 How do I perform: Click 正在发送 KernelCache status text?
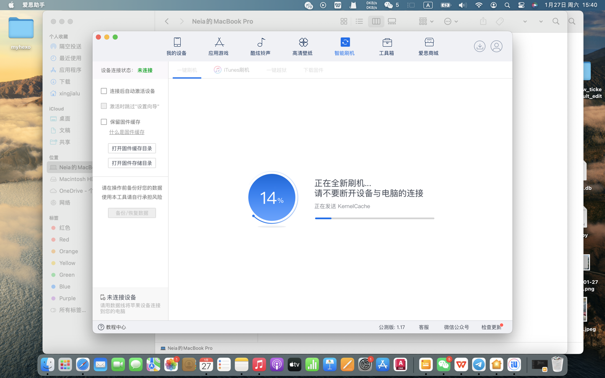click(x=342, y=206)
